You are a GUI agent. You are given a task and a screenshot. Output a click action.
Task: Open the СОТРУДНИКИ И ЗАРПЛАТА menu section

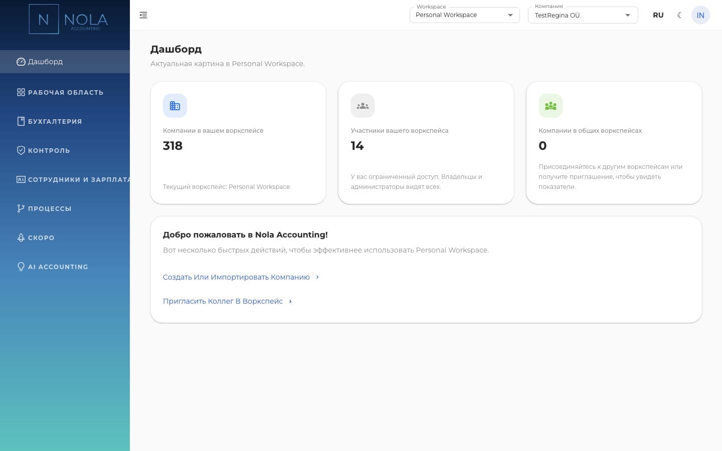[65, 179]
